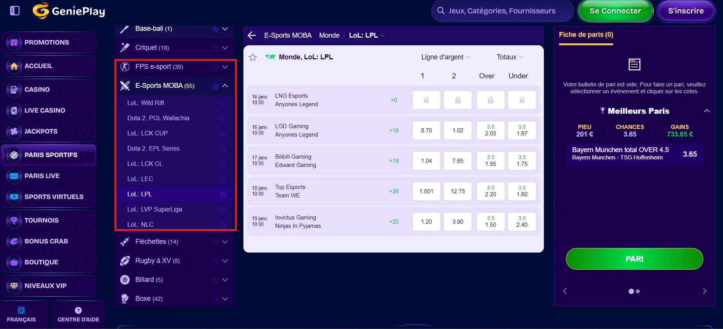Toggle favorite star for LoL: Wild Rift
The width and height of the screenshot is (723, 329).
(223, 103)
